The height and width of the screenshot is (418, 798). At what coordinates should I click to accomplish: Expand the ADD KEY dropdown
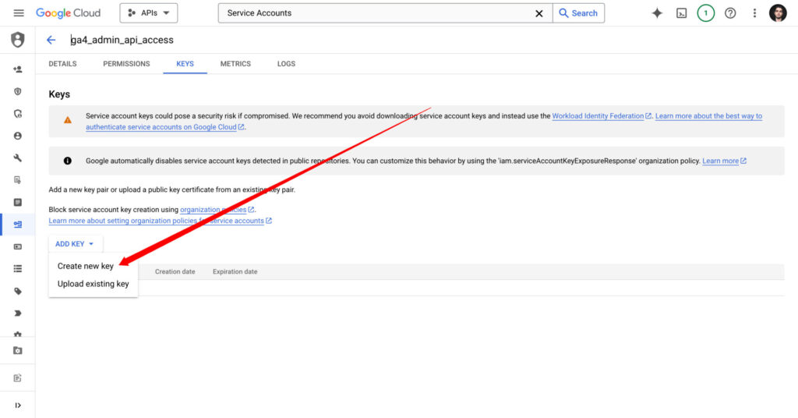pos(74,244)
